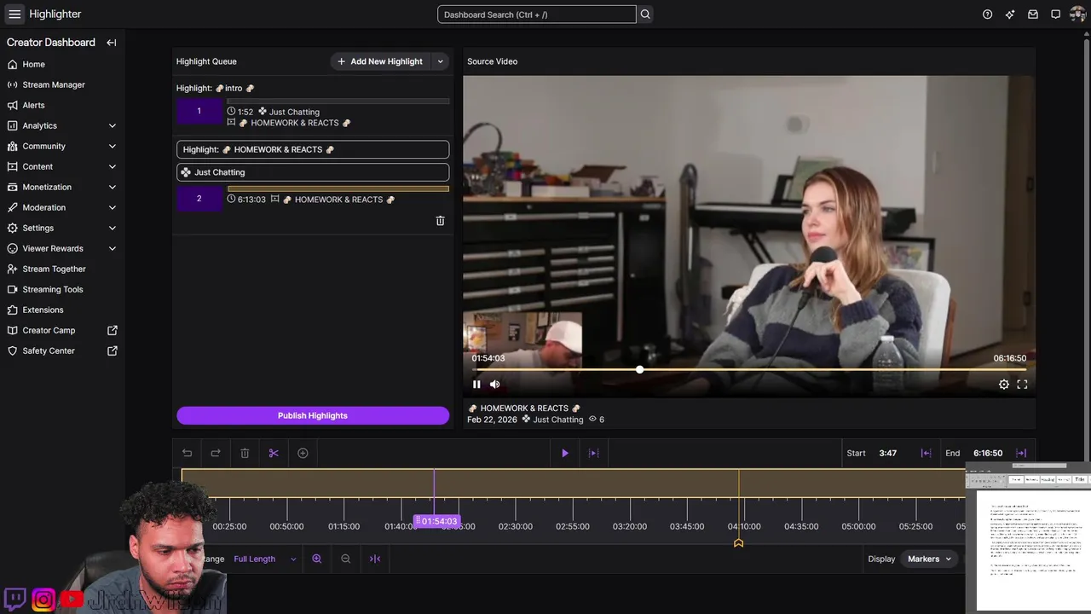Click the redo arrow in timeline toolbar
The width and height of the screenshot is (1091, 614).
[x=216, y=453]
